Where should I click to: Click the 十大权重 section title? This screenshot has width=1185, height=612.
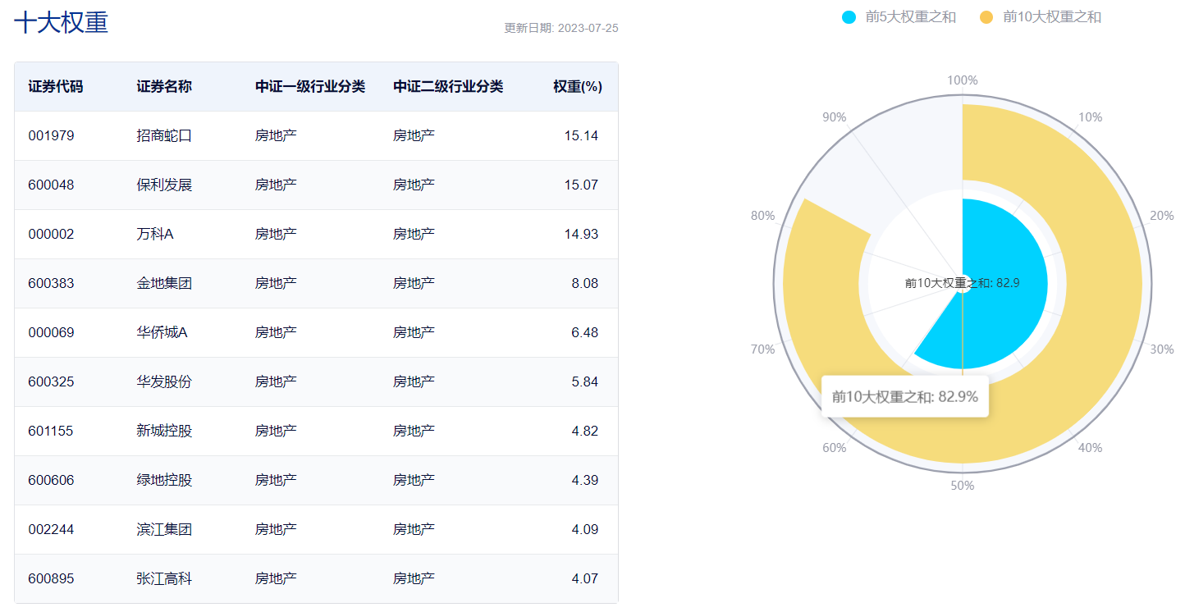(62, 23)
